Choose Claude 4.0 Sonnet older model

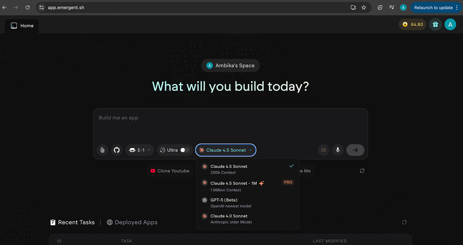point(248,219)
